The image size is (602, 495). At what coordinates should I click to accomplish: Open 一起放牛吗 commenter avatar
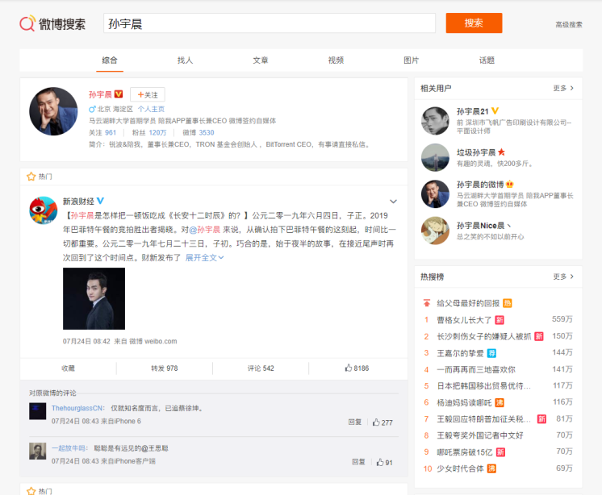click(38, 451)
